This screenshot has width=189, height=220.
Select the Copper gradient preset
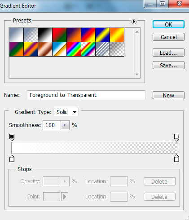coord(45,49)
